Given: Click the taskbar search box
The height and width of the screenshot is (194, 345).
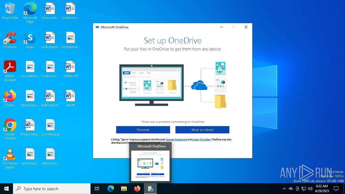Looking at the screenshot, I should tap(52, 189).
